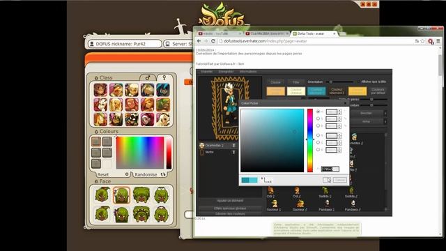Viewport: 446px width, 251px height.
Task: Click the Cancel button in Color Picker
Action: pos(339,180)
